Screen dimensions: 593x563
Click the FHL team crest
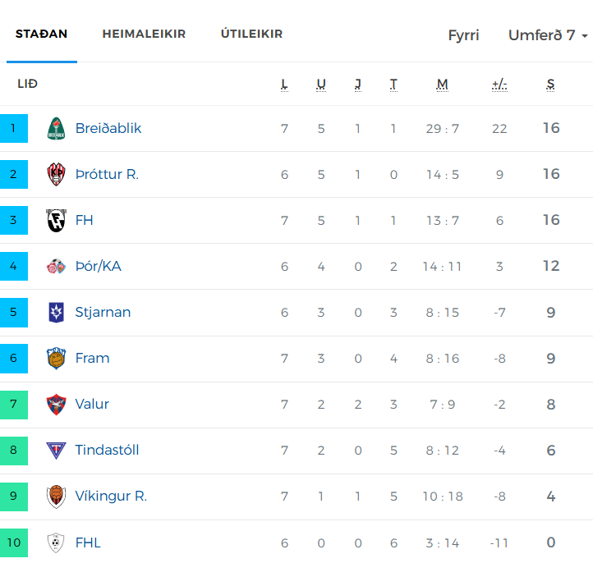56,542
